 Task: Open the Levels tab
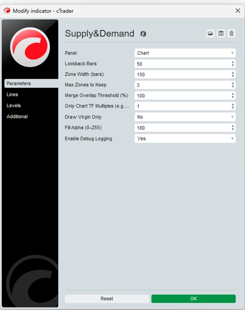13,106
